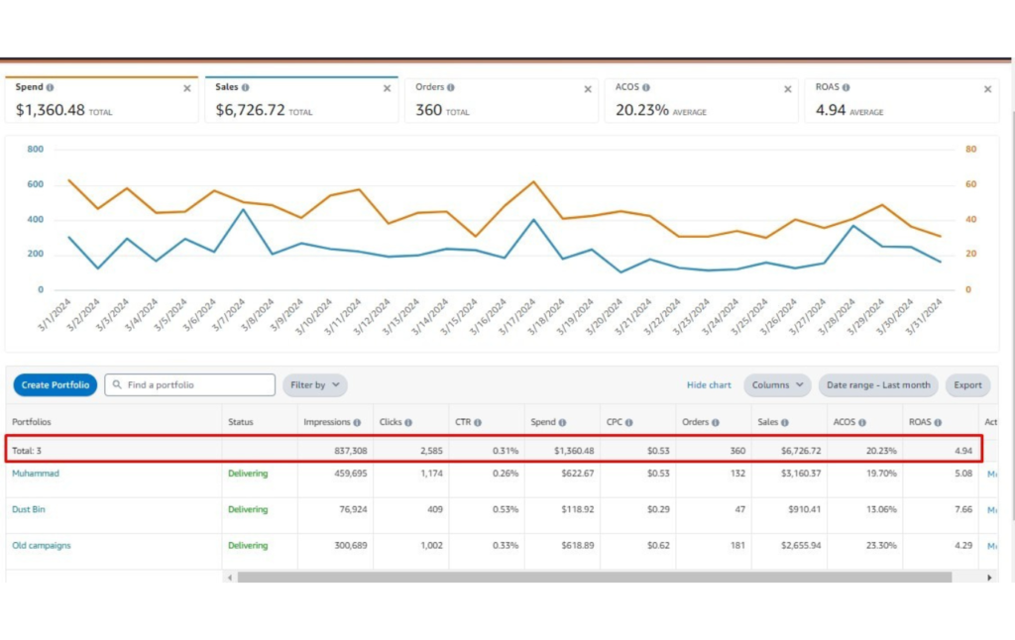The width and height of the screenshot is (1015, 640).
Task: Click the 837,308 total impressions value
Action: 351,451
